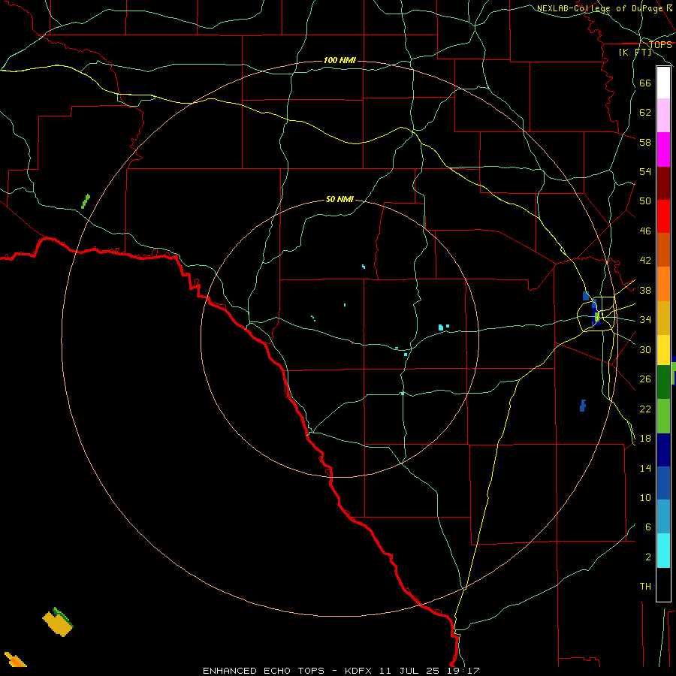676x676 pixels.
Task: Click the '42' scale value
Action: pyautogui.click(x=645, y=261)
